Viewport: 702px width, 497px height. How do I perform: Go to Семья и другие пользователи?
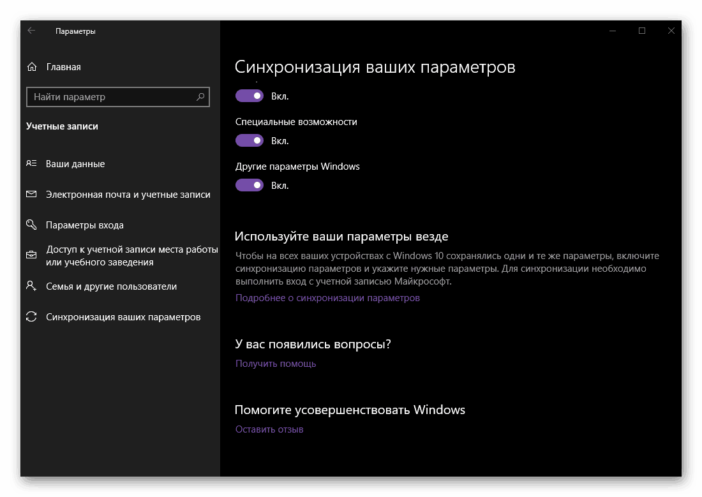pos(112,286)
